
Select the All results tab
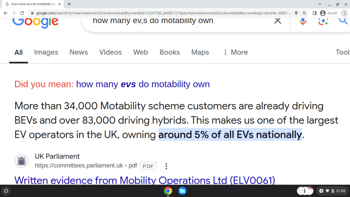pyautogui.click(x=19, y=52)
